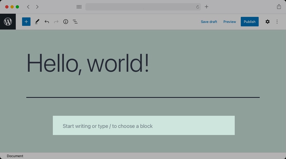The width and height of the screenshot is (286, 159).
Task: Redo the last change
Action: click(56, 22)
